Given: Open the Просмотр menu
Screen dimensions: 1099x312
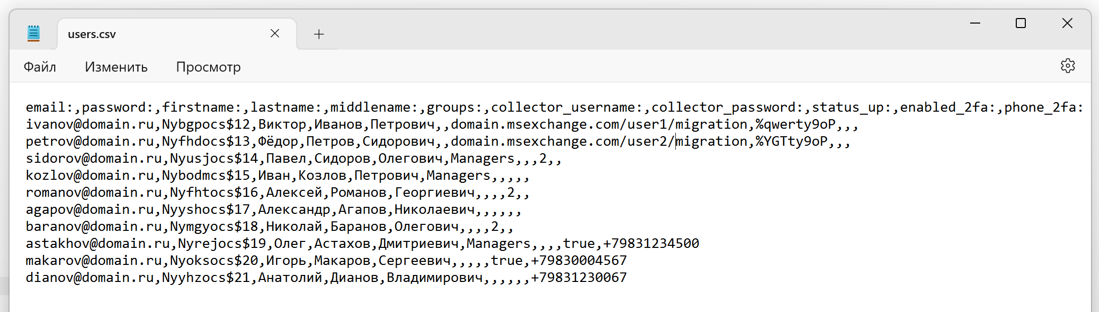Looking at the screenshot, I should pyautogui.click(x=208, y=67).
